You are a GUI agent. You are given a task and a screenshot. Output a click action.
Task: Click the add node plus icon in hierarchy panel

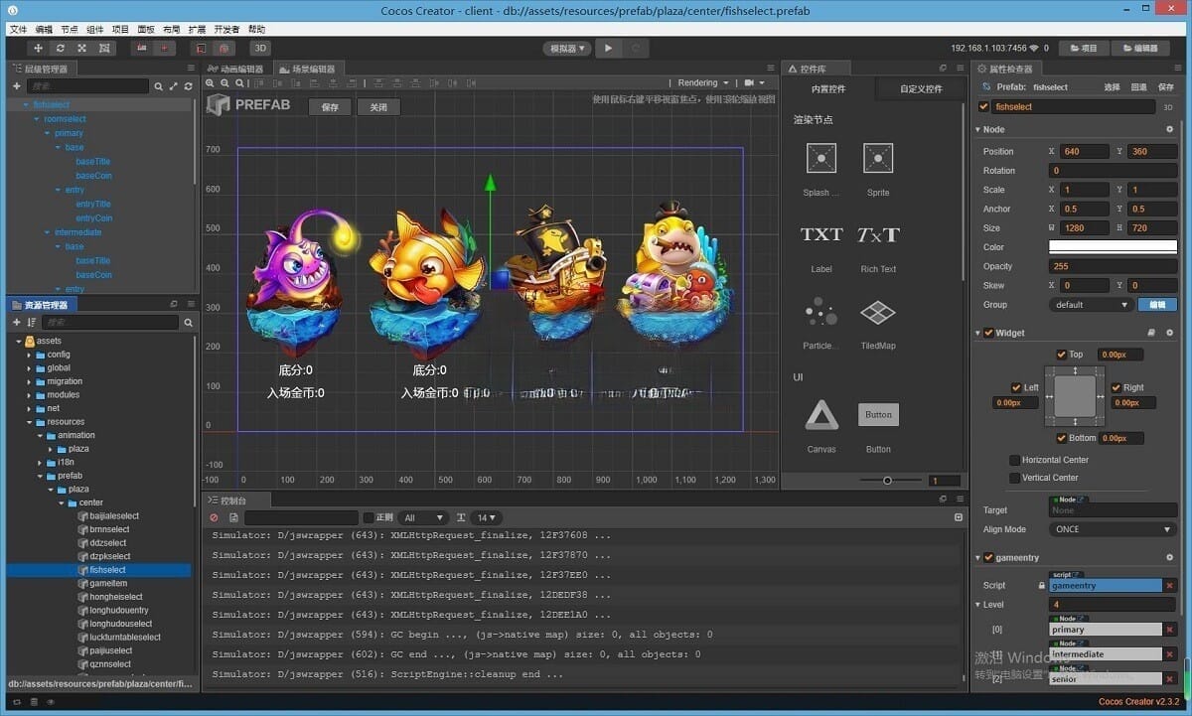pyautogui.click(x=16, y=86)
